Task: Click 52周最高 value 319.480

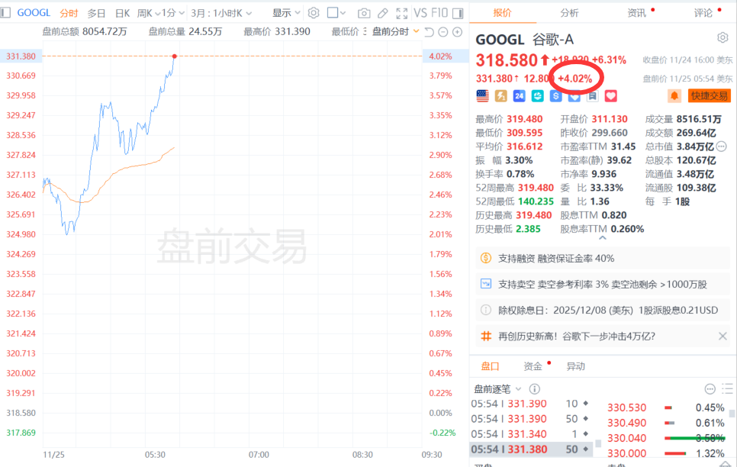Action: click(x=536, y=188)
